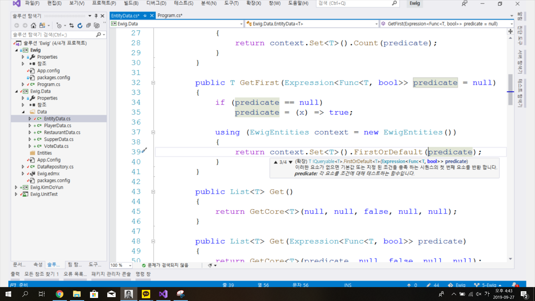The height and width of the screenshot is (301, 535).
Task: Click inside the Solution Explorer search field
Action: pos(53,35)
